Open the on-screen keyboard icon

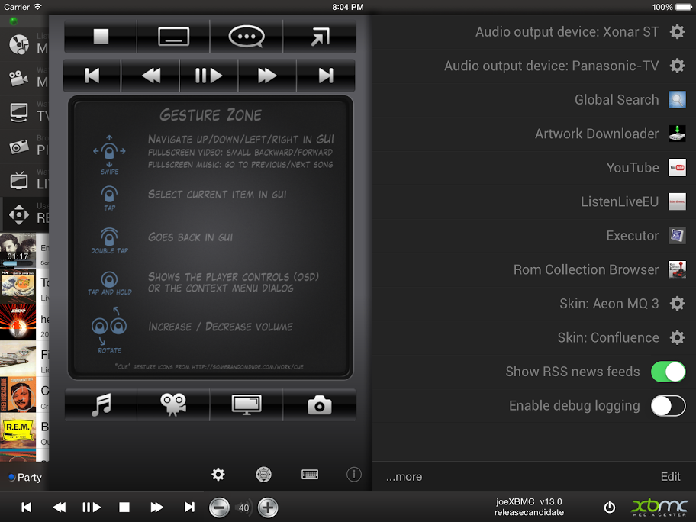(x=310, y=474)
